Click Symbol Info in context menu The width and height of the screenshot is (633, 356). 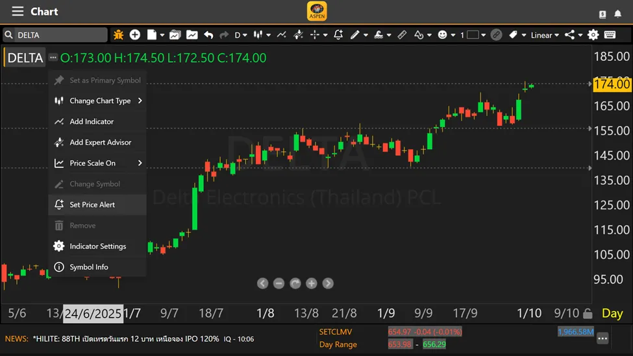(89, 267)
